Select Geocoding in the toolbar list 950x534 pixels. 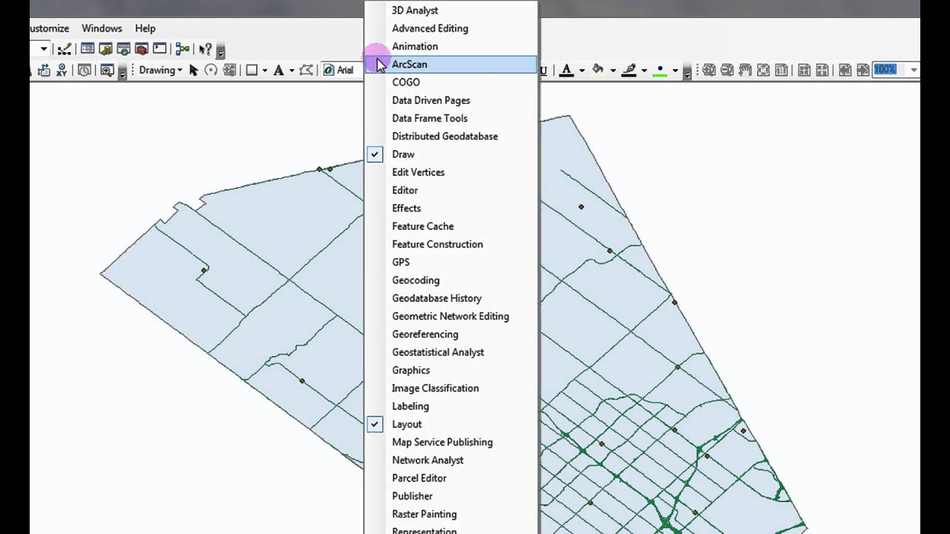[x=451, y=280]
